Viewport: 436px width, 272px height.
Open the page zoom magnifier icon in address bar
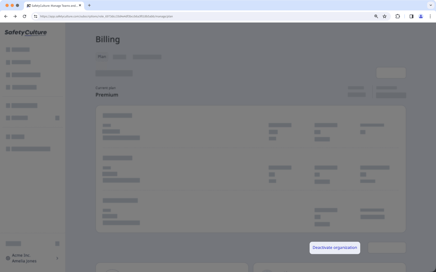click(376, 16)
